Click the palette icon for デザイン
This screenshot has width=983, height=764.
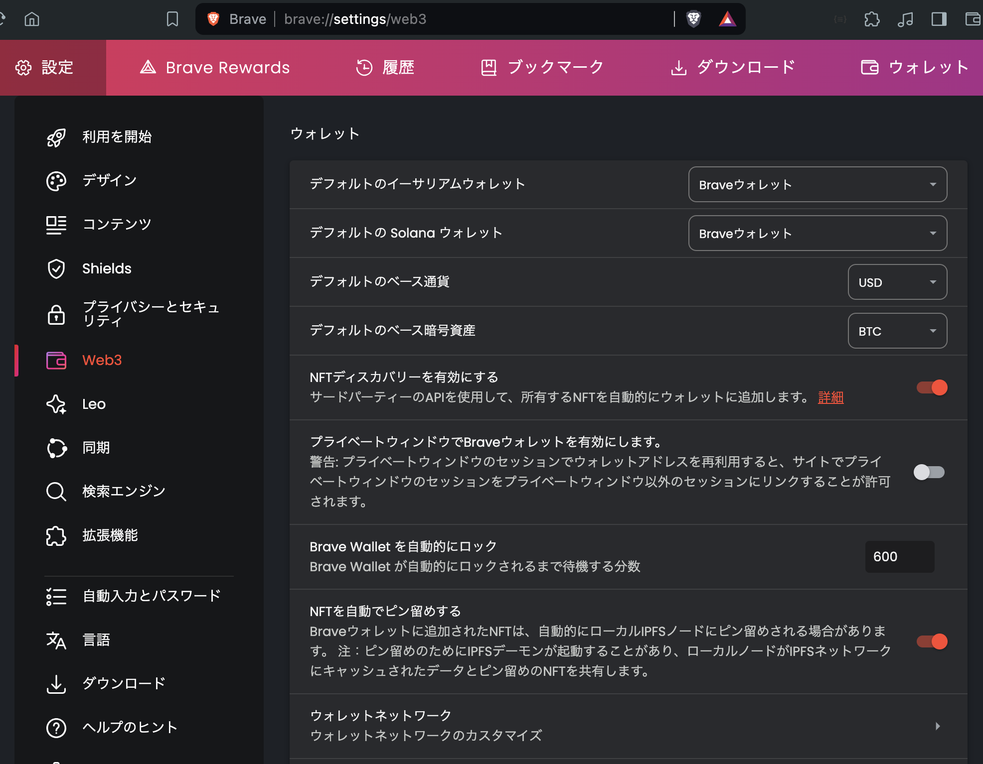[56, 181]
